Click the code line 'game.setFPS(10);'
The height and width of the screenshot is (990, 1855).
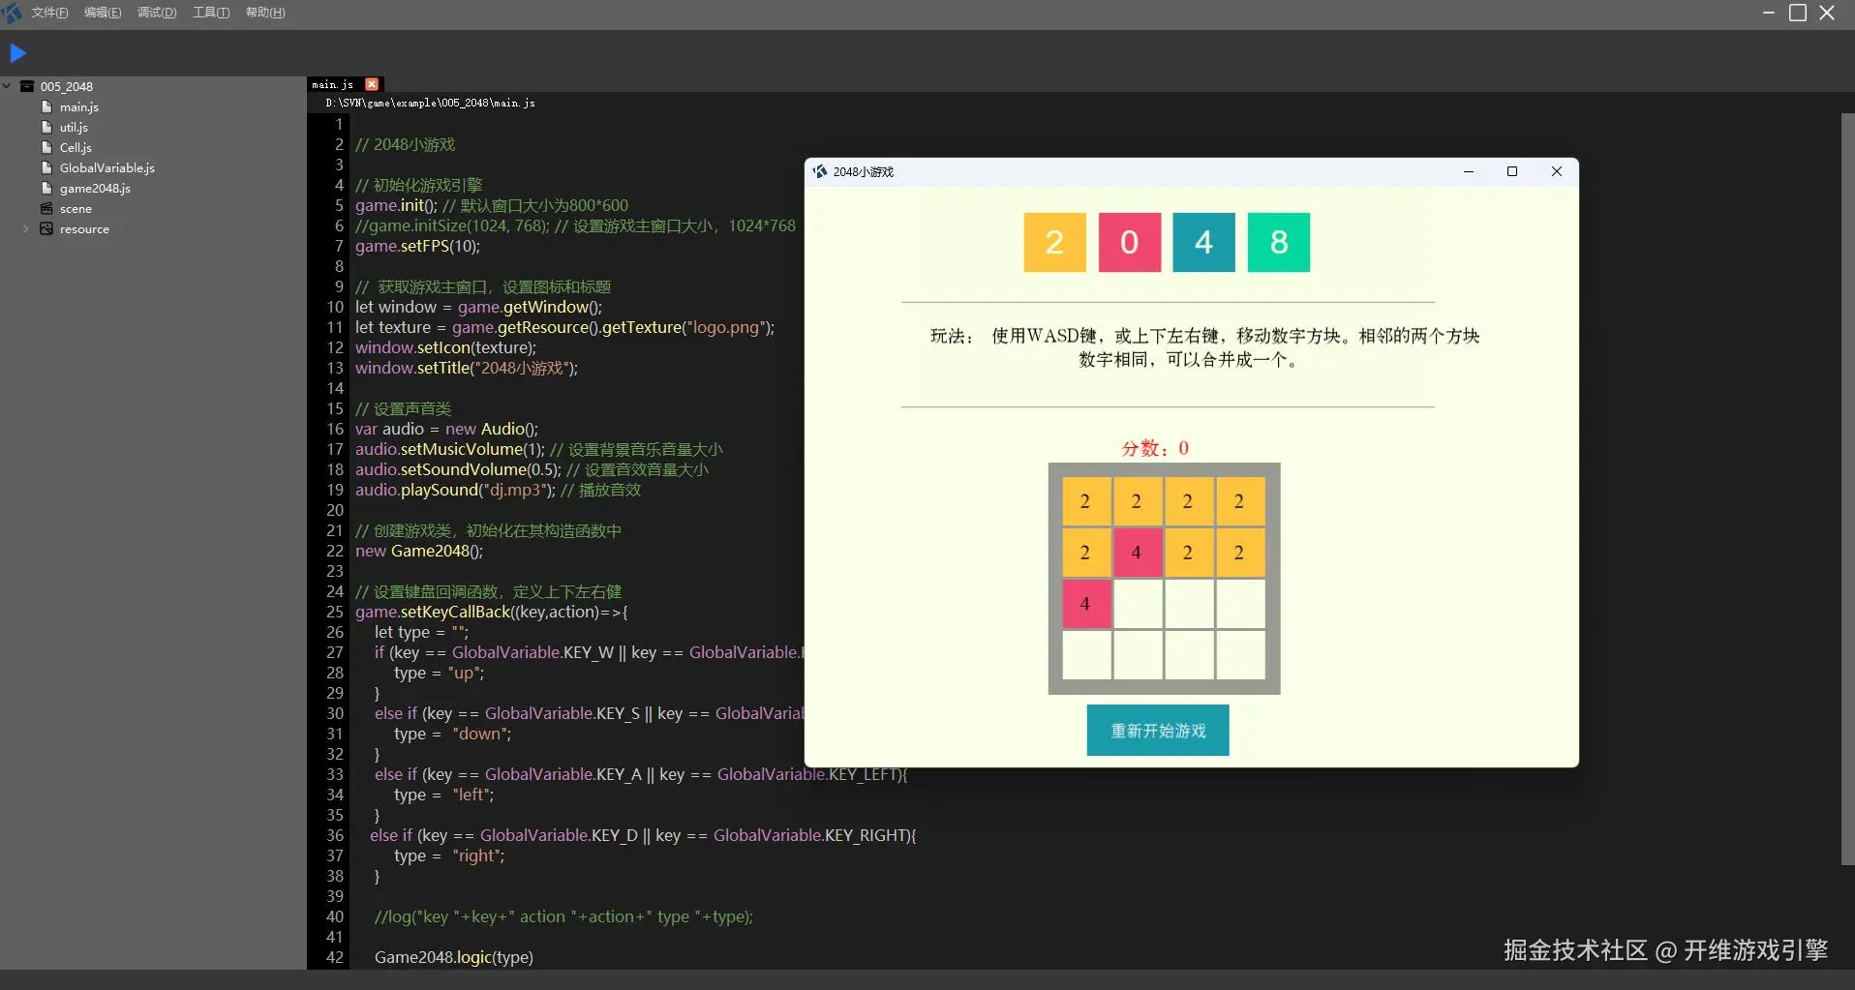click(x=417, y=246)
